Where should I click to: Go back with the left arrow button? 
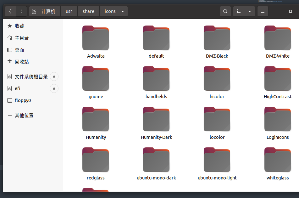pyautogui.click(x=10, y=11)
